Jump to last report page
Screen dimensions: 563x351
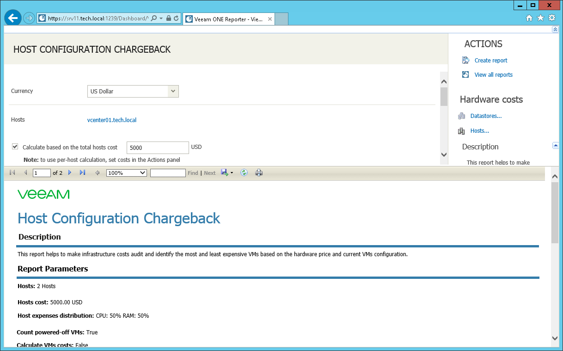pyautogui.click(x=83, y=172)
